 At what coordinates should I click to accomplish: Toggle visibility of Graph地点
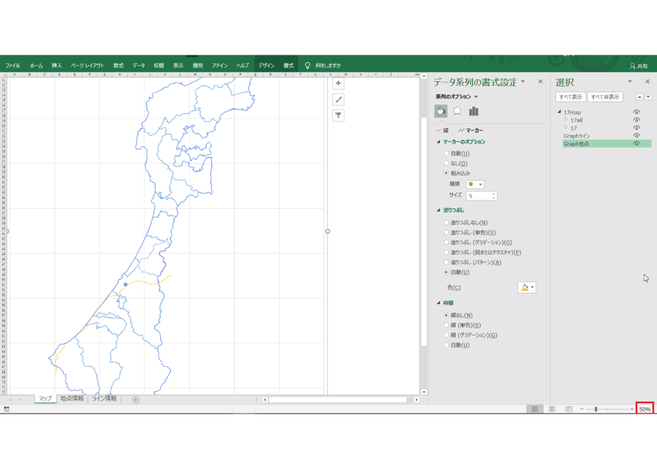[x=636, y=144]
